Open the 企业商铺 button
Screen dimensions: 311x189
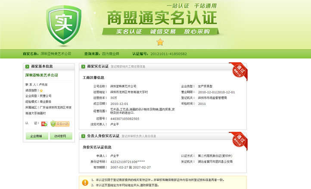[37, 136]
